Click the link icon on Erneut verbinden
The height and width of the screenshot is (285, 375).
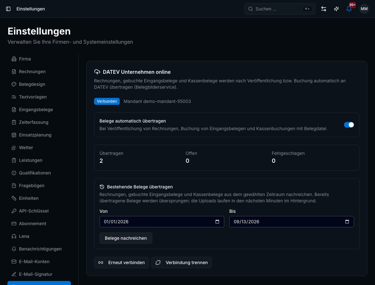(101, 263)
